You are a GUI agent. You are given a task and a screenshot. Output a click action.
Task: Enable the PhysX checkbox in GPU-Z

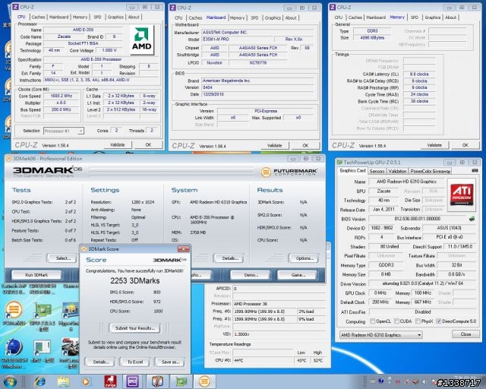(x=418, y=321)
